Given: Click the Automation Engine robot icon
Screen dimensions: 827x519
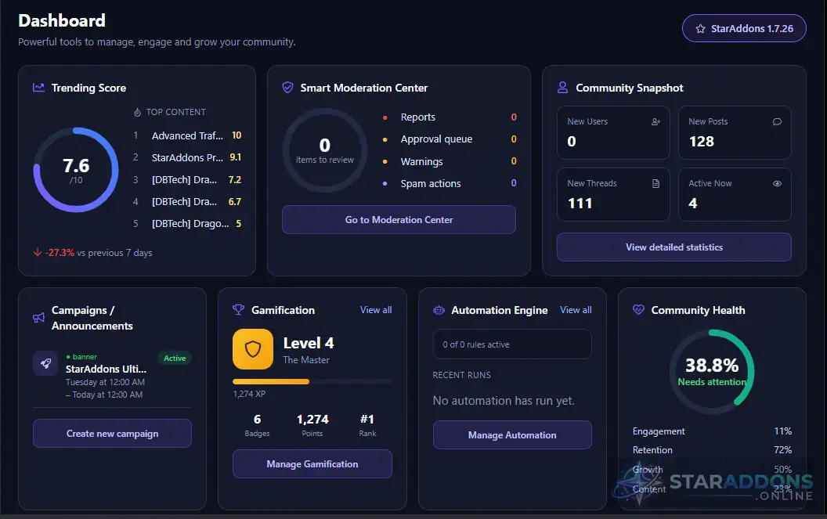Looking at the screenshot, I should [439, 310].
